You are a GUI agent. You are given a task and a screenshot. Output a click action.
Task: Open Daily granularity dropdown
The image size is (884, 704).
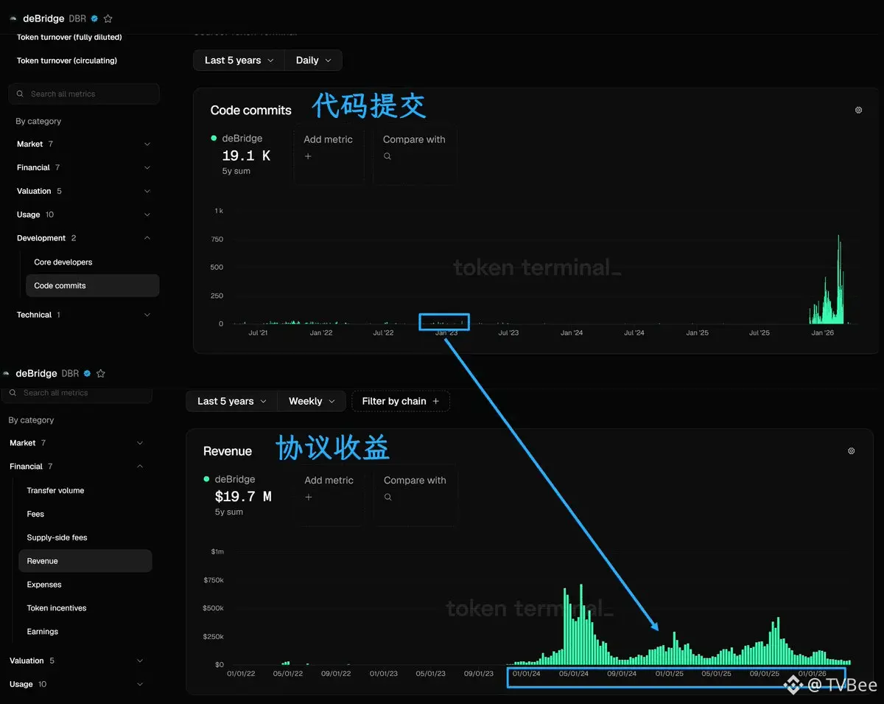(x=313, y=60)
